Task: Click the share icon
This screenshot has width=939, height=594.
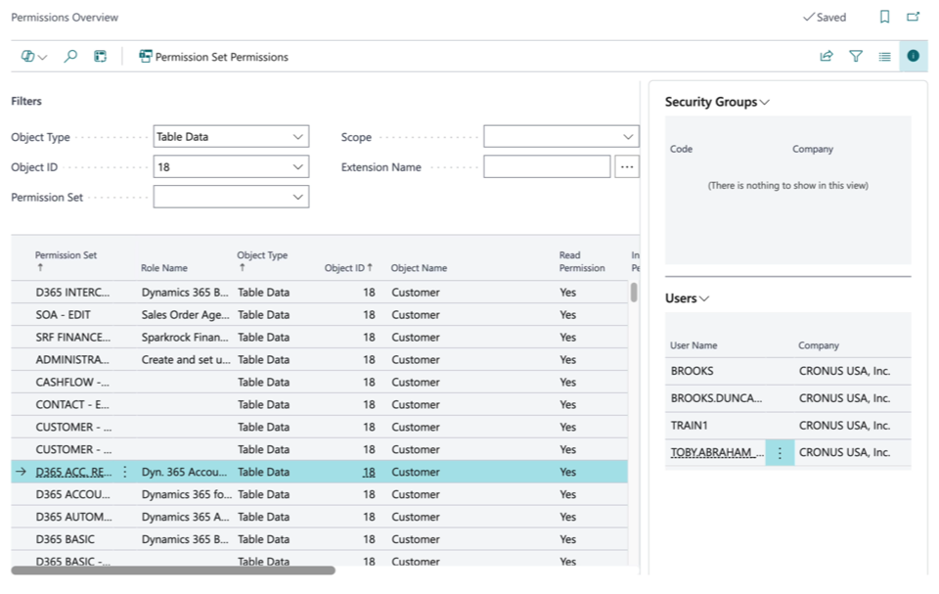Action: point(827,57)
